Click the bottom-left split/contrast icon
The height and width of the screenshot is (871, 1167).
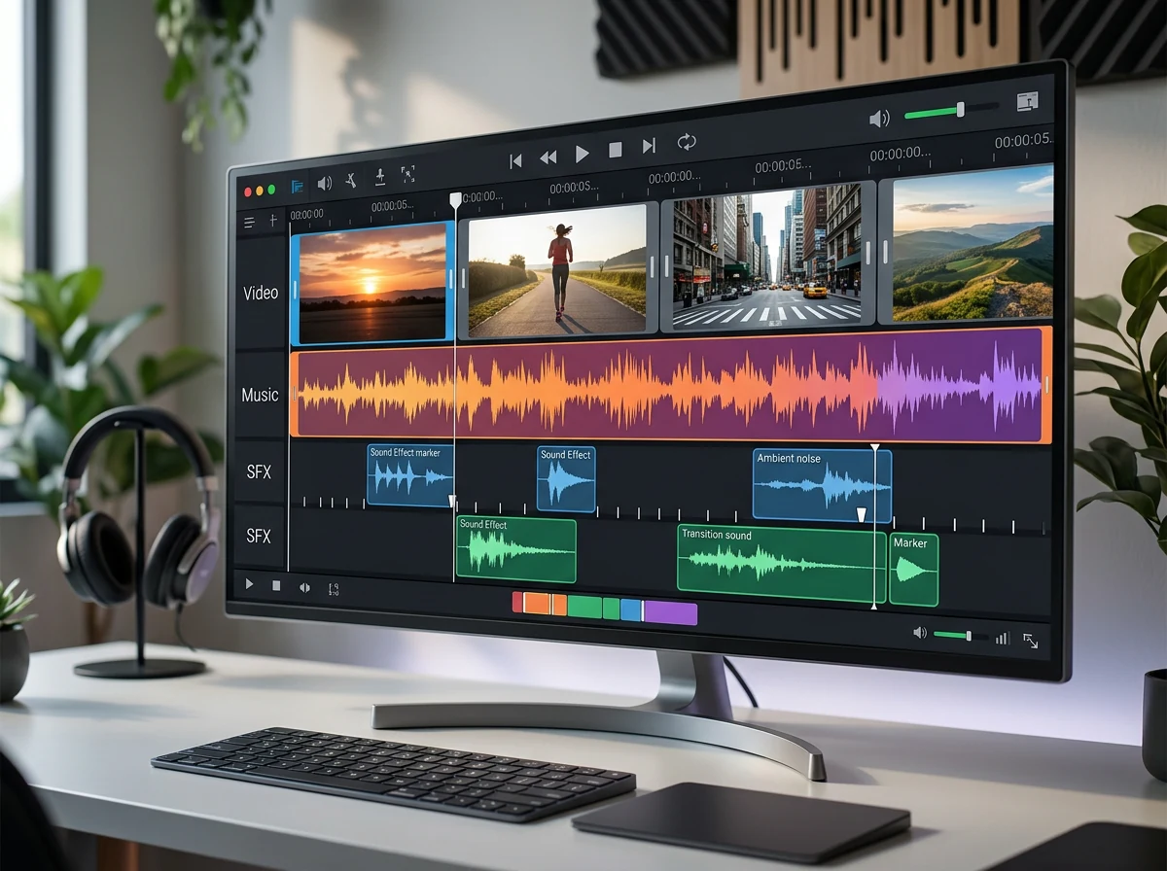[x=304, y=587]
